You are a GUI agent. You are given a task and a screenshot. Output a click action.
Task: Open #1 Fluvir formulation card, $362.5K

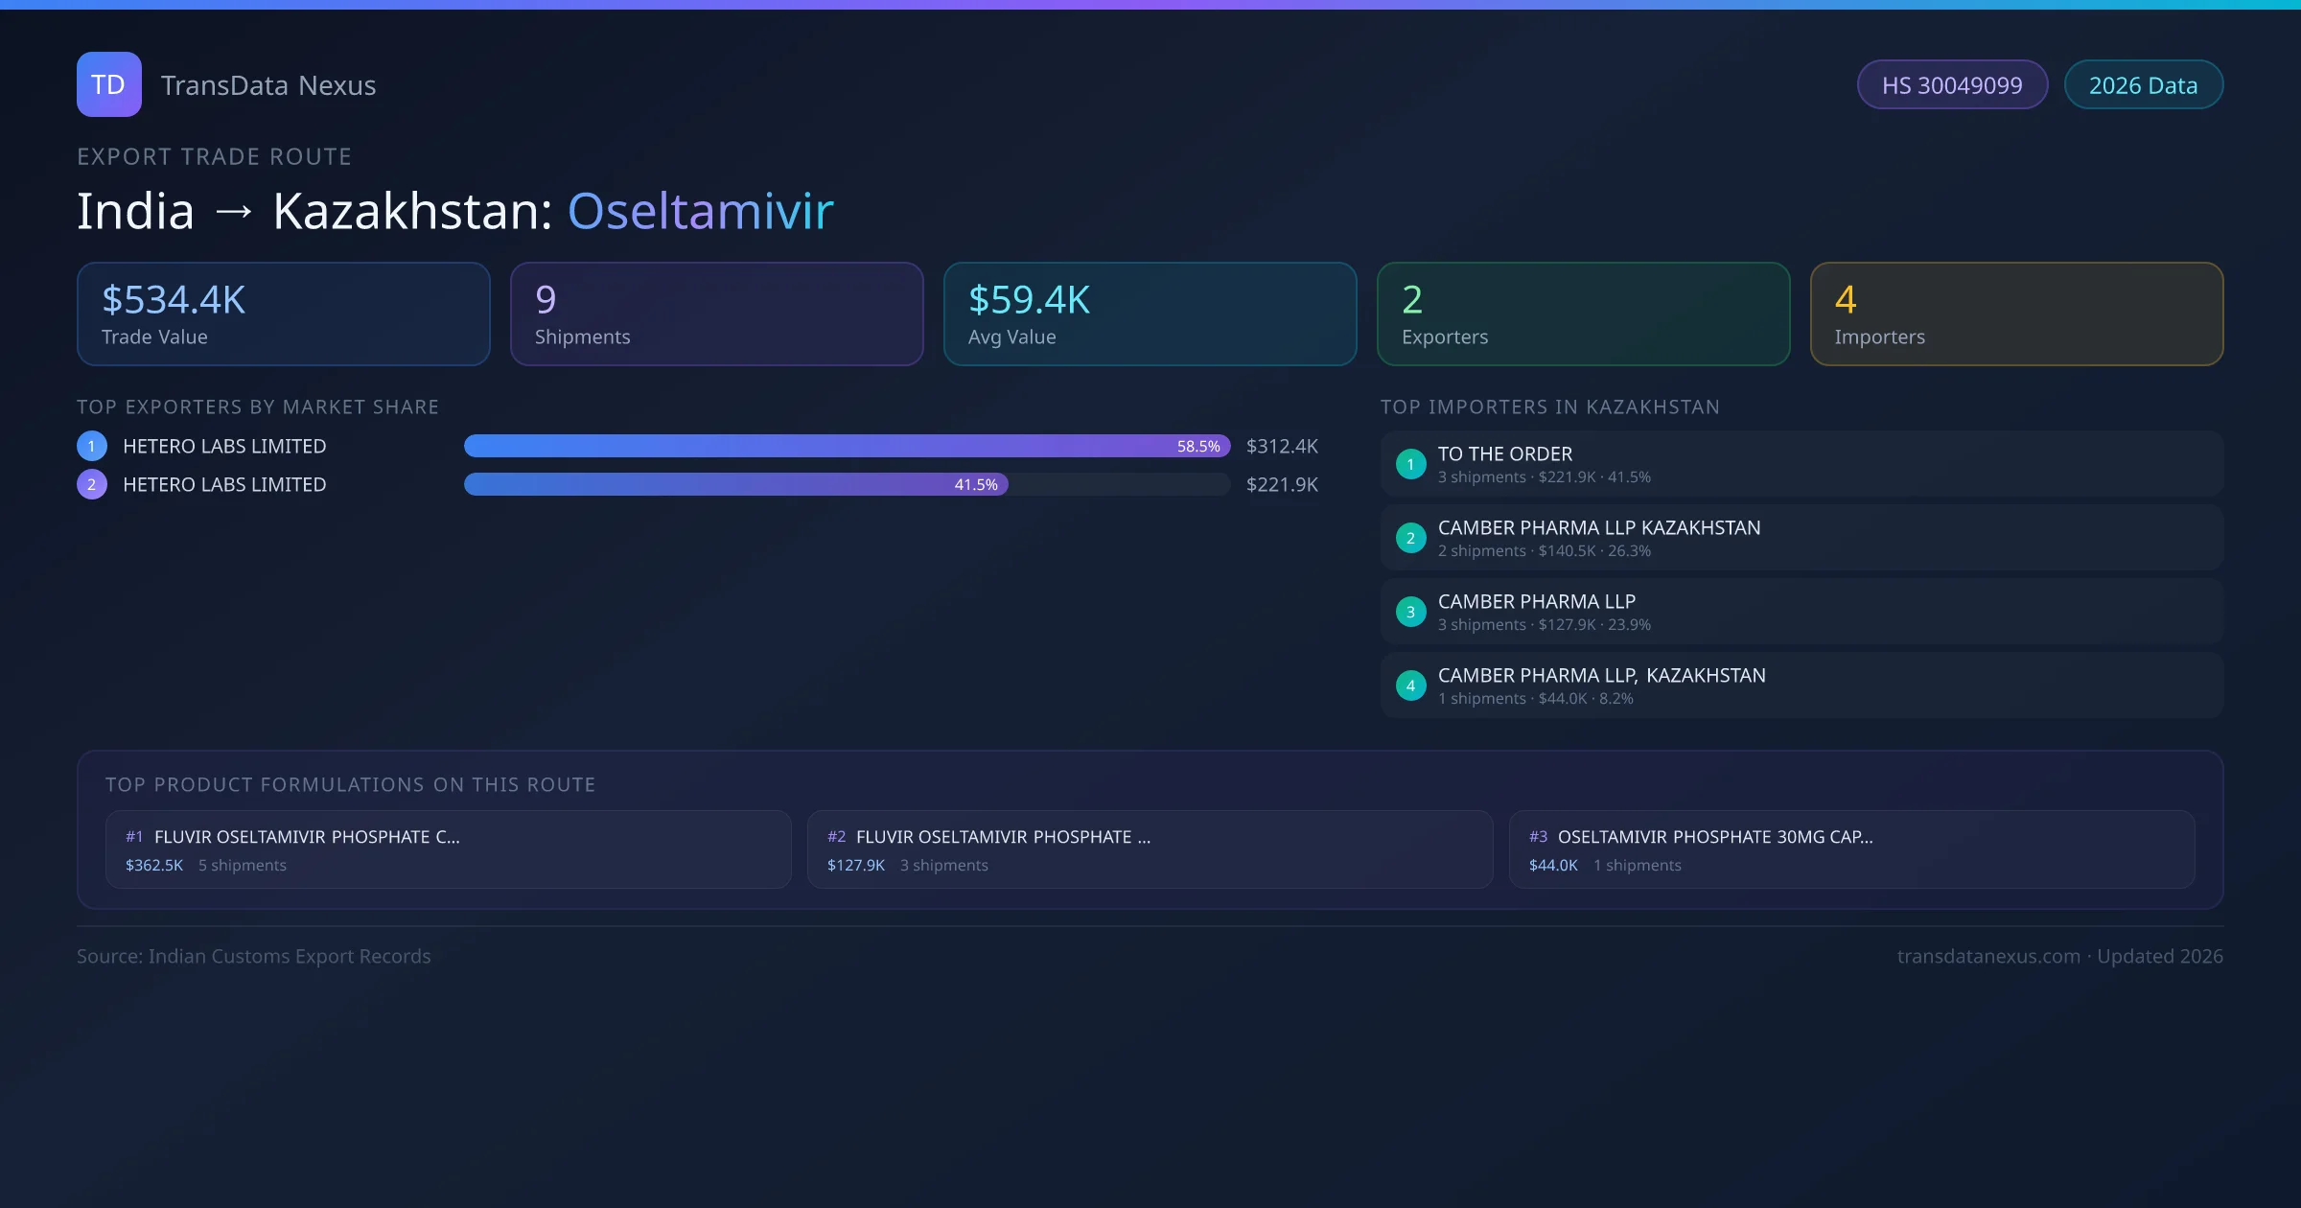448,849
